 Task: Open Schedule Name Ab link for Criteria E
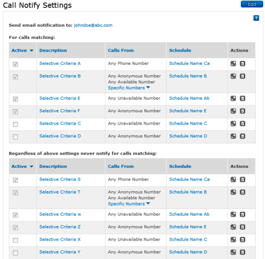tap(189, 98)
